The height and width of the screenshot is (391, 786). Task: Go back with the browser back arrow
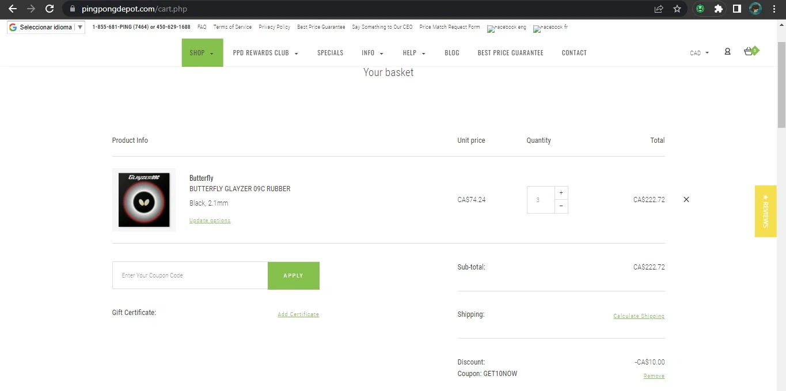pos(12,9)
